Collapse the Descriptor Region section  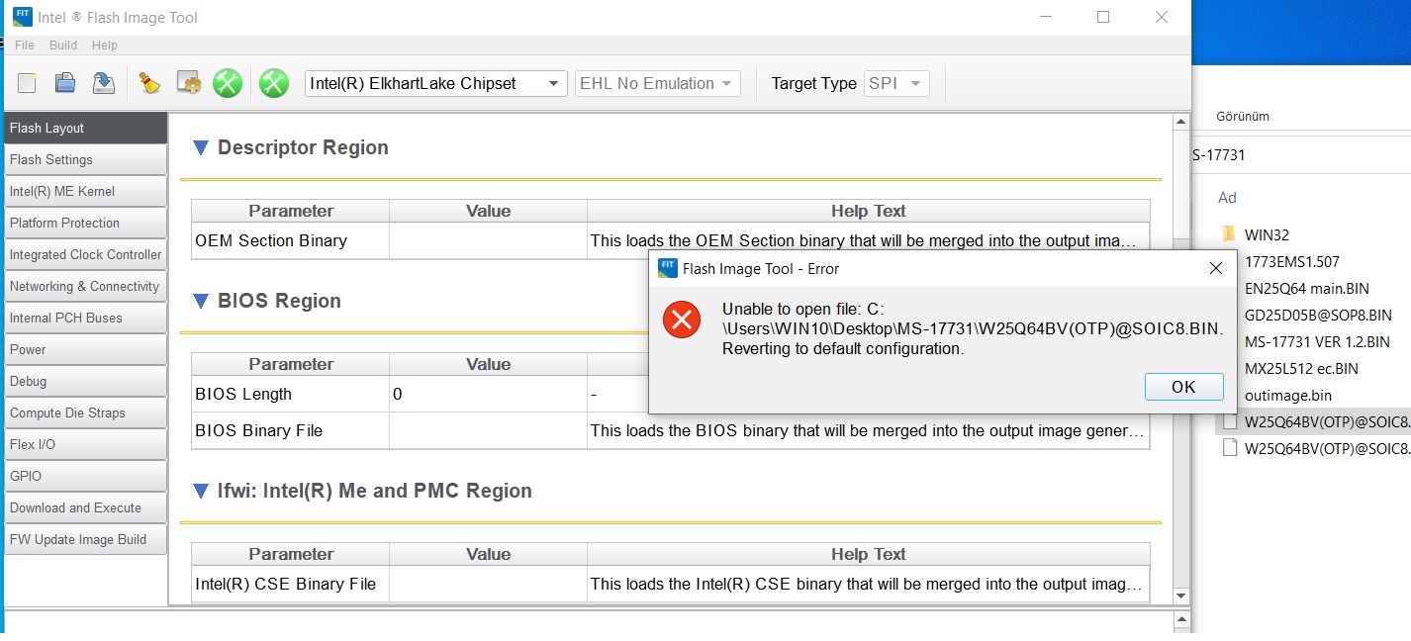pyautogui.click(x=201, y=148)
